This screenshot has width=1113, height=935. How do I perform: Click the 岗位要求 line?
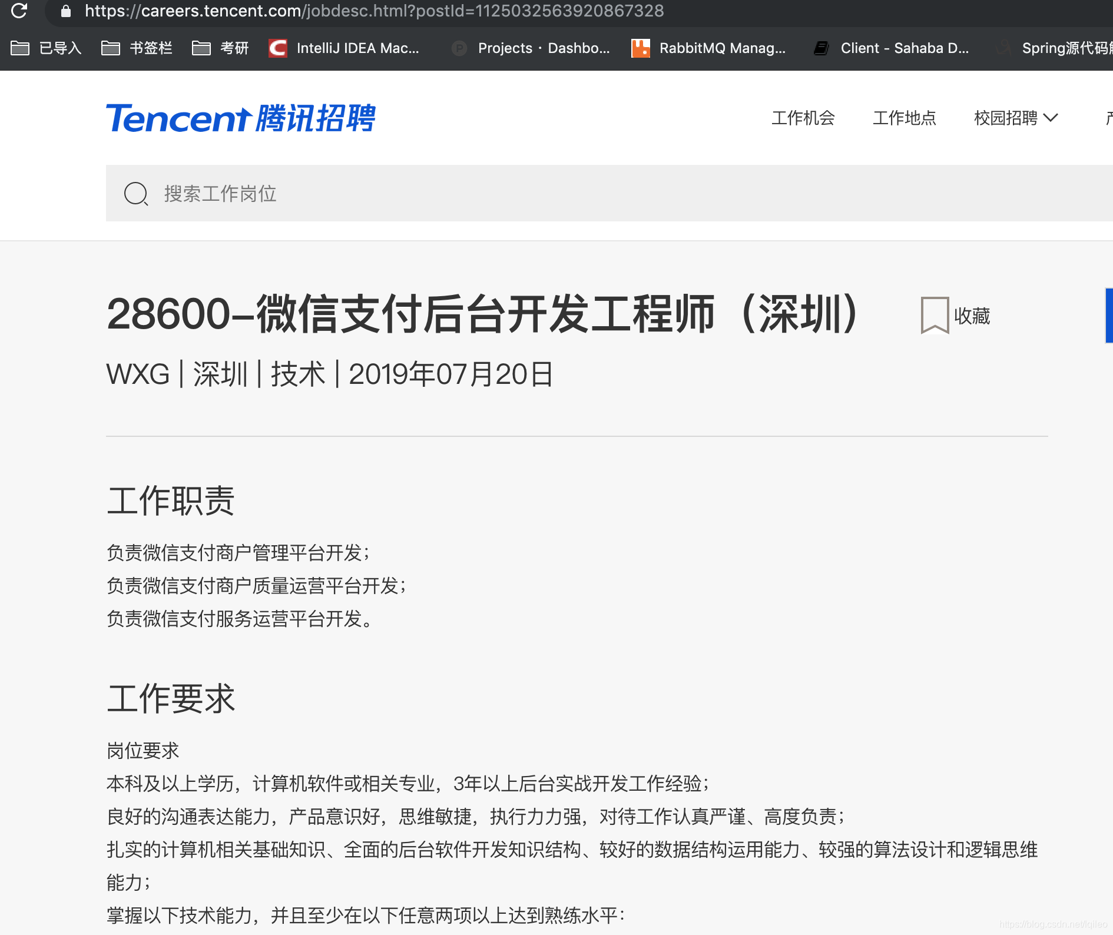pos(143,751)
